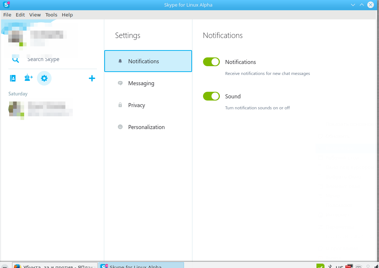Click the Wi-Fi network tray icon
Image resolution: width=379 pixels, height=268 pixels.
point(359,266)
